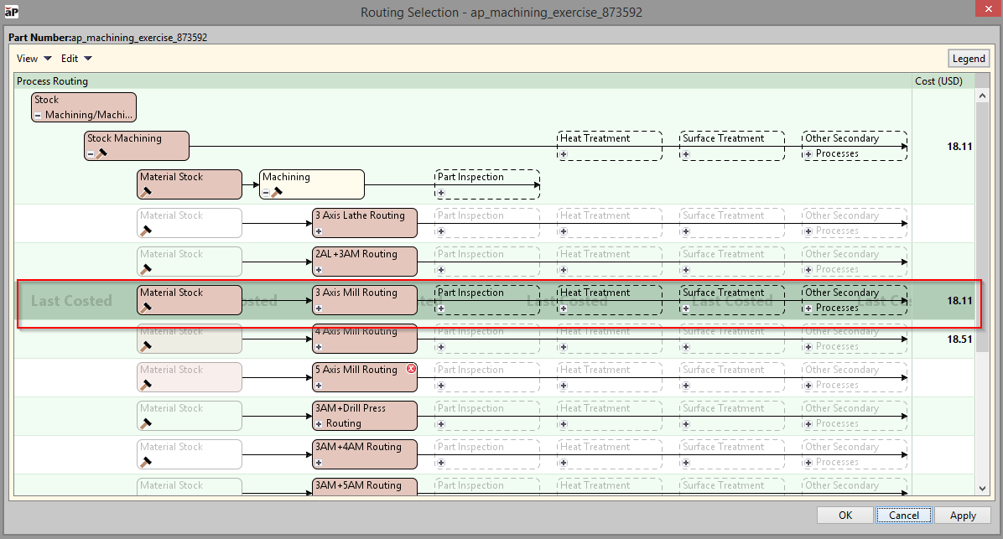Viewport: 1003px width, 539px height.
Task: Click the aP application icon in title bar
Action: 12,12
